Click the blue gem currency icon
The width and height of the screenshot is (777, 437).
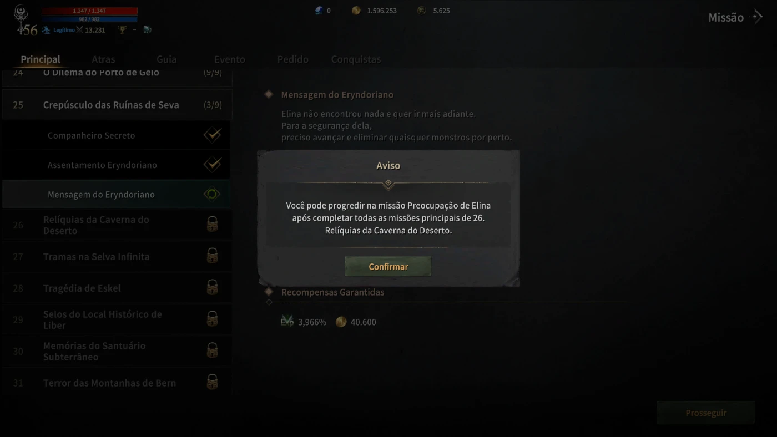point(319,11)
